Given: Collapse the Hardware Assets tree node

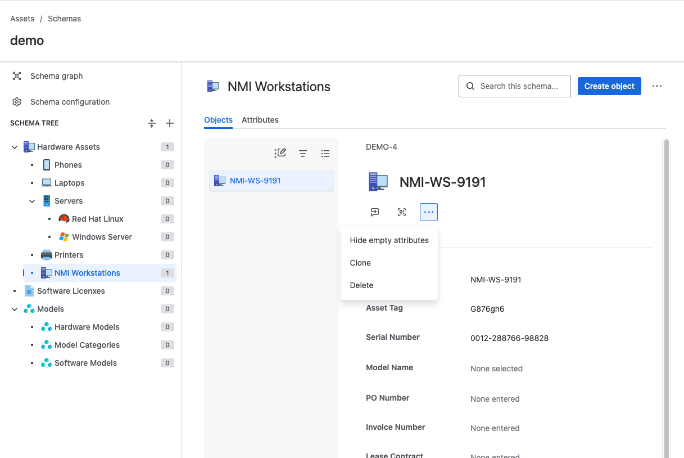Looking at the screenshot, I should click(15, 147).
